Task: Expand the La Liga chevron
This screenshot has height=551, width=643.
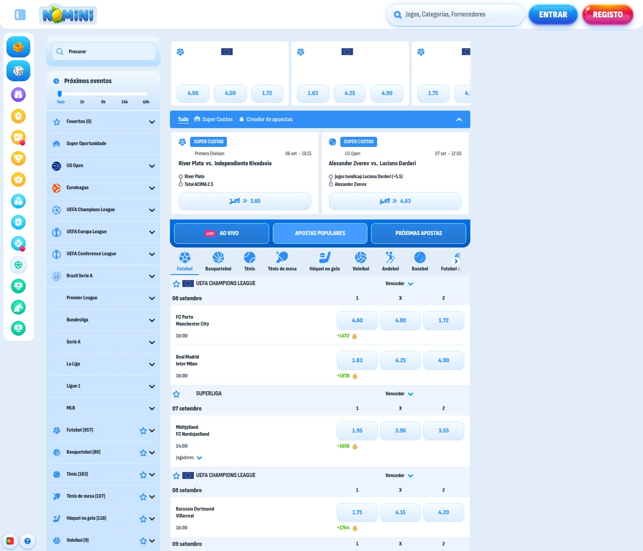Action: coord(152,365)
